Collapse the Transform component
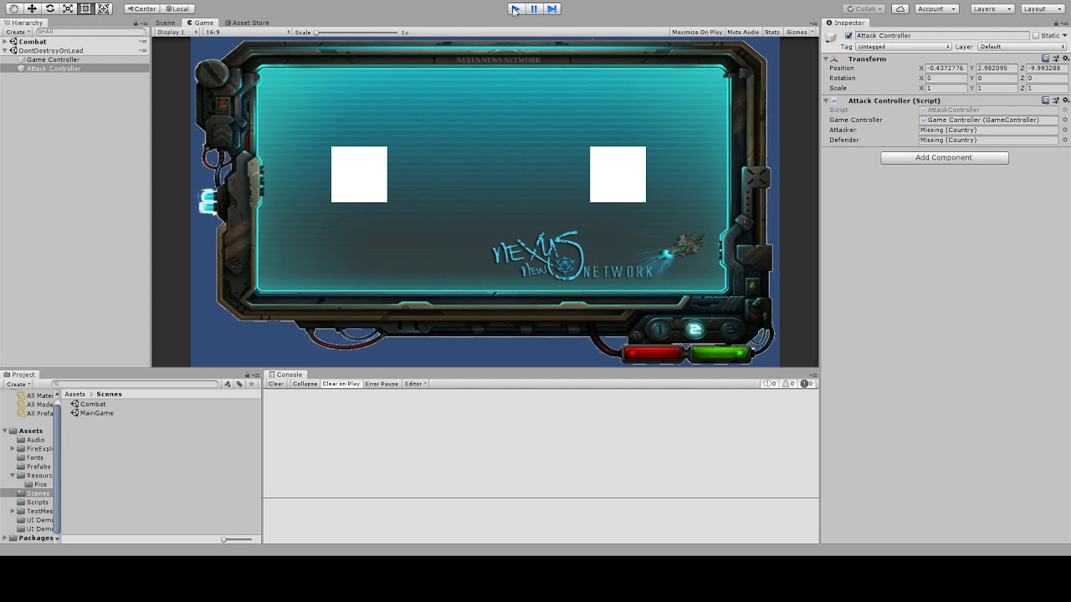Image resolution: width=1071 pixels, height=602 pixels. point(826,59)
